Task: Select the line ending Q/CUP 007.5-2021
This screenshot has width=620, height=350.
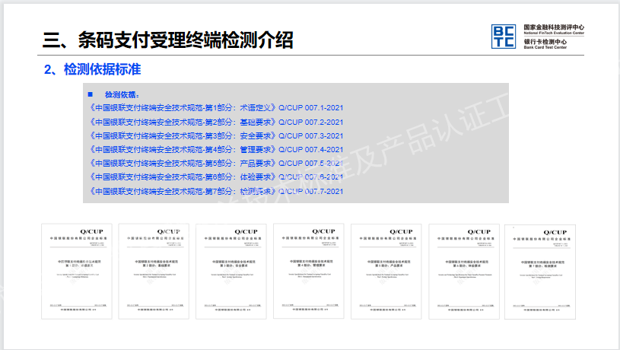Action: coord(216,164)
